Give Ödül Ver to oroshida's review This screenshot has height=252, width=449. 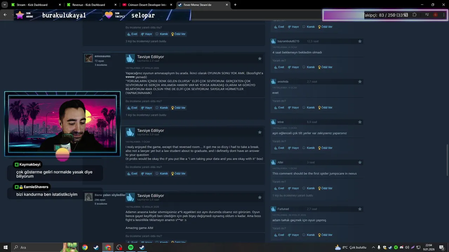click(325, 107)
